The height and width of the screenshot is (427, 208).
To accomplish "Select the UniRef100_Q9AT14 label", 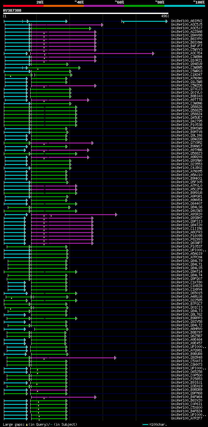I will [x=187, y=271].
